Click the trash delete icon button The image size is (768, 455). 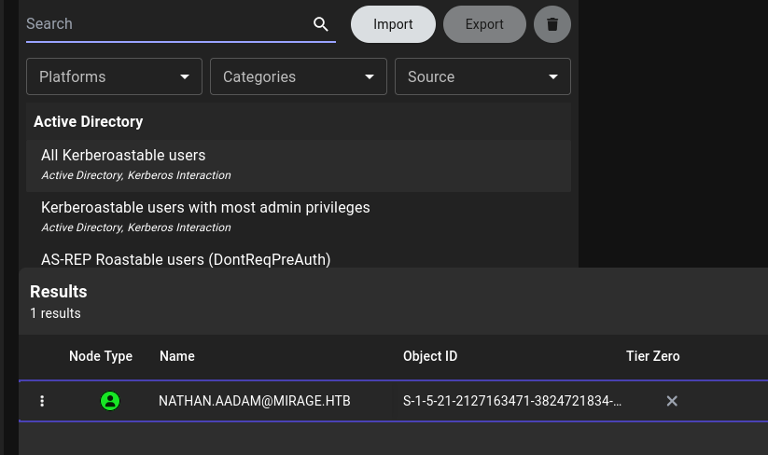[x=552, y=24]
